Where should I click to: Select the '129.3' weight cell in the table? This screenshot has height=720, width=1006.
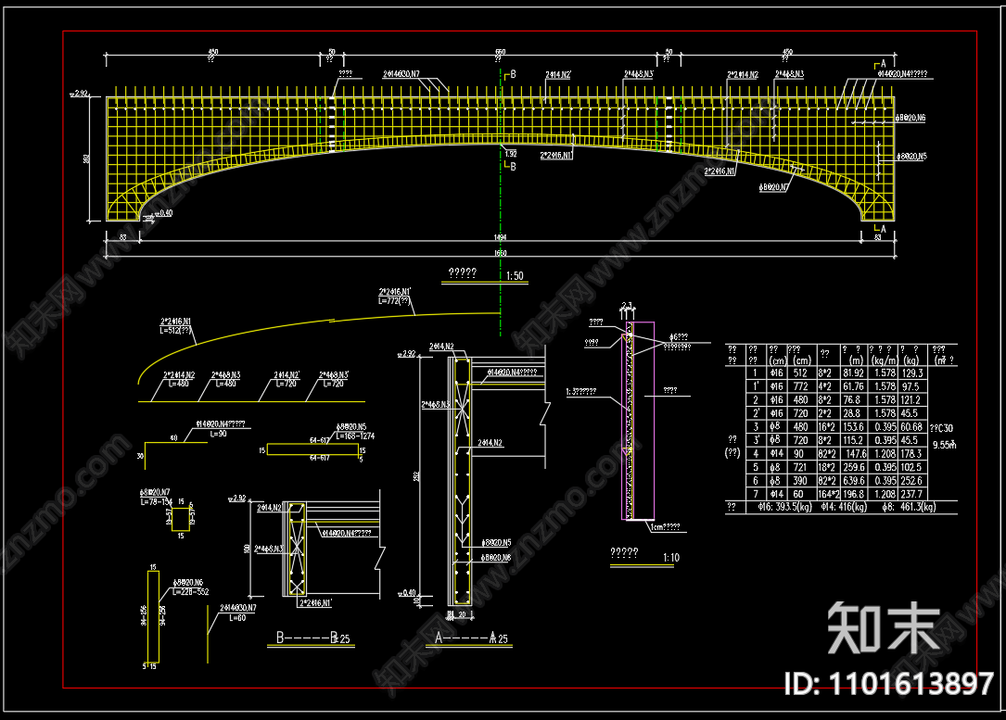tap(911, 373)
